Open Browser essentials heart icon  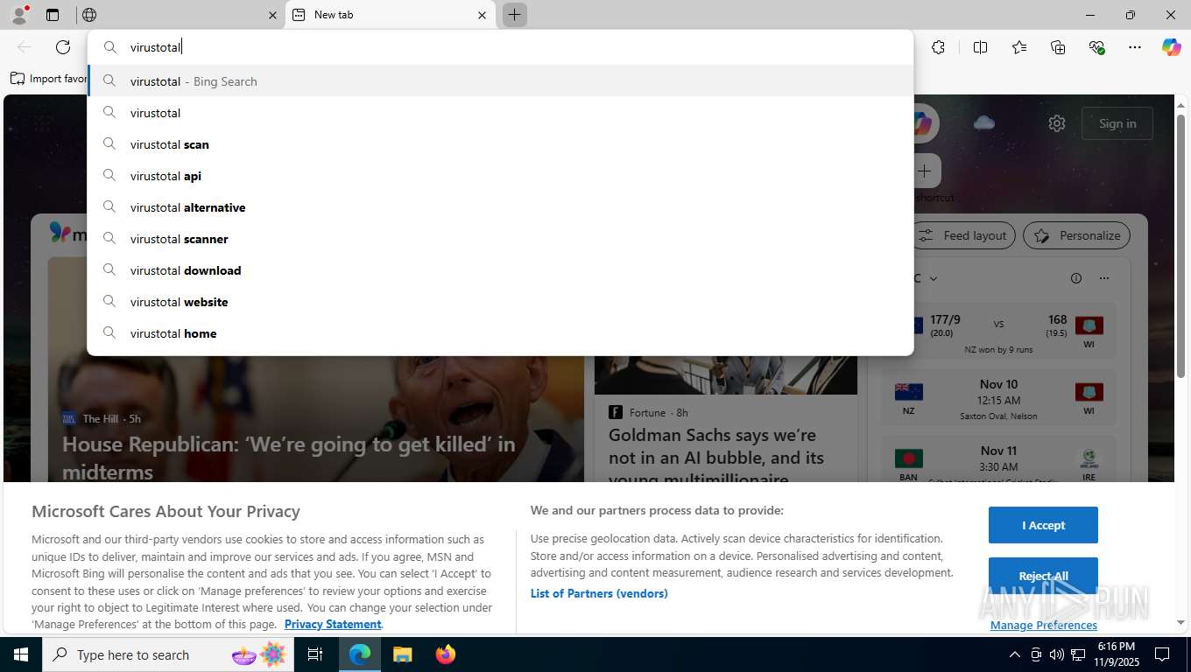[x=1096, y=47]
